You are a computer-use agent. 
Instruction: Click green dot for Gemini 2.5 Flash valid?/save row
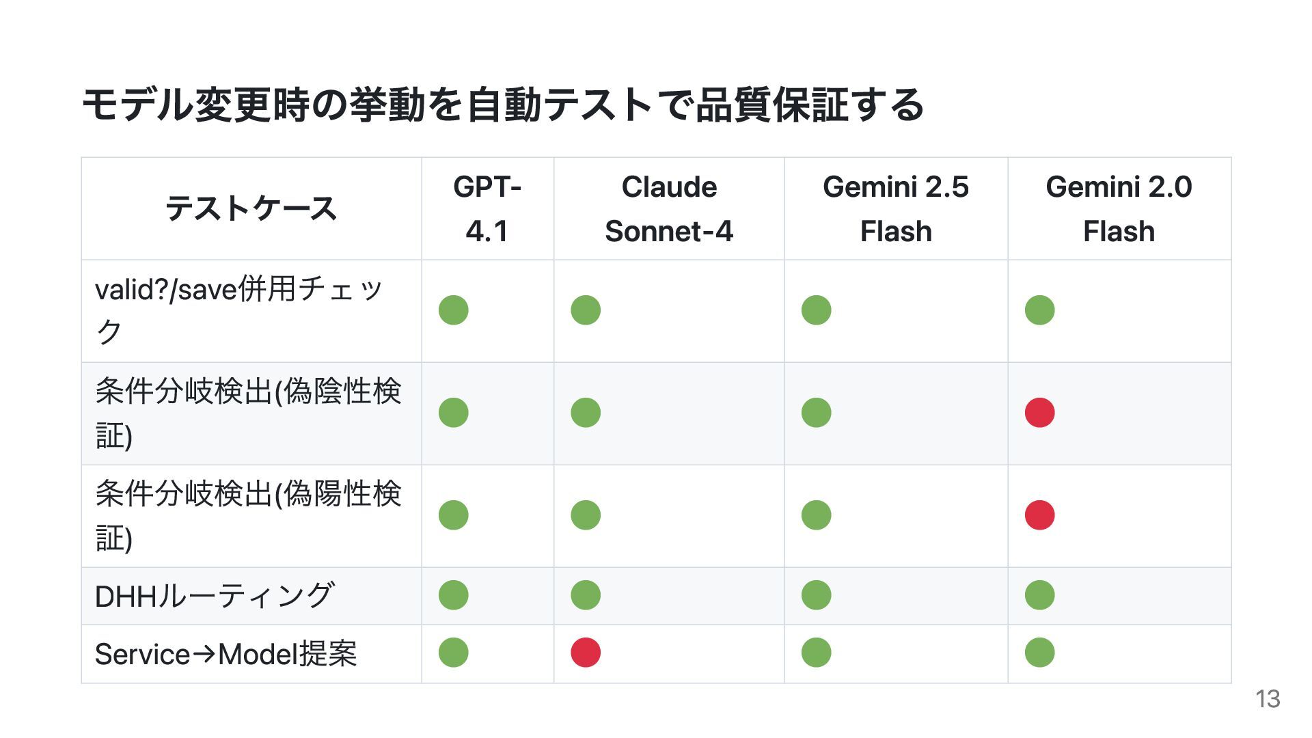[816, 310]
